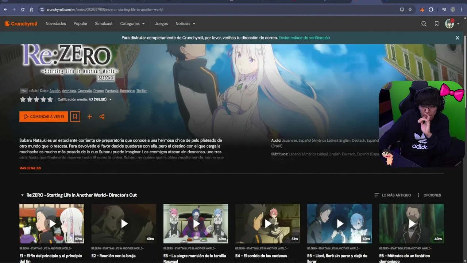
Task: Play episode E1 thumbnail
Action: pyautogui.click(x=52, y=224)
